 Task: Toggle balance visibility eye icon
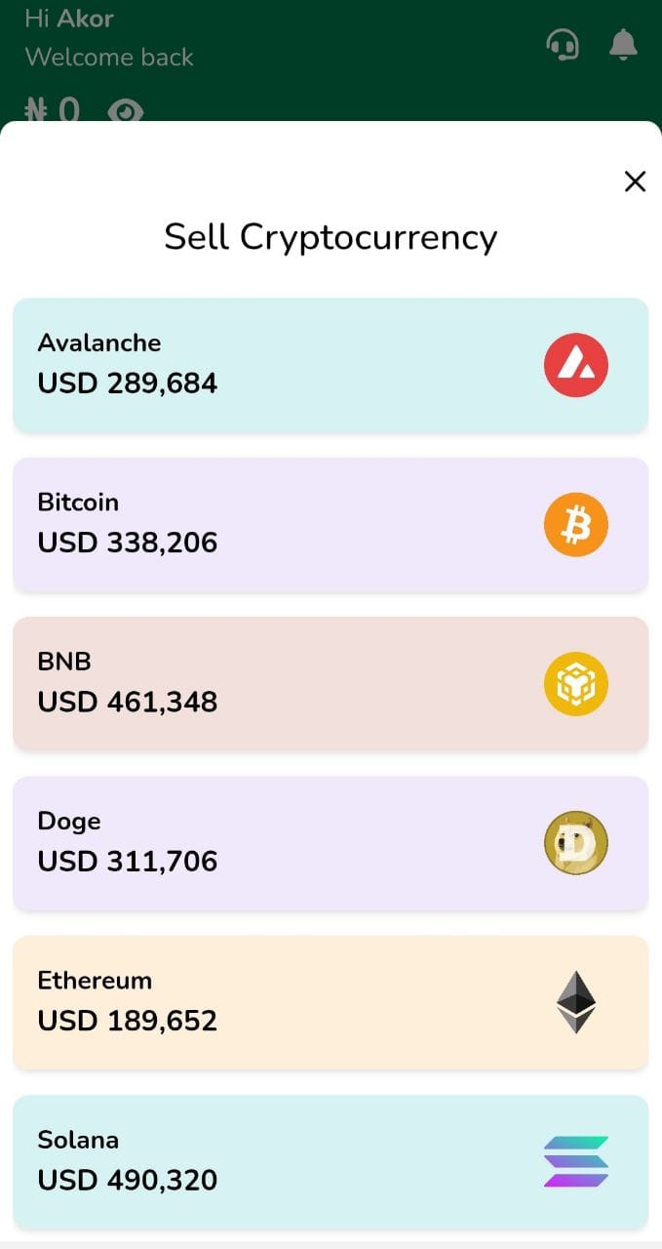coord(125,111)
